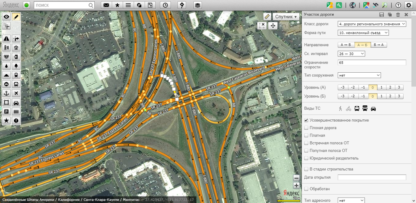The image size is (416, 203).
Task: Open the clock history button
Action: [x=166, y=5]
